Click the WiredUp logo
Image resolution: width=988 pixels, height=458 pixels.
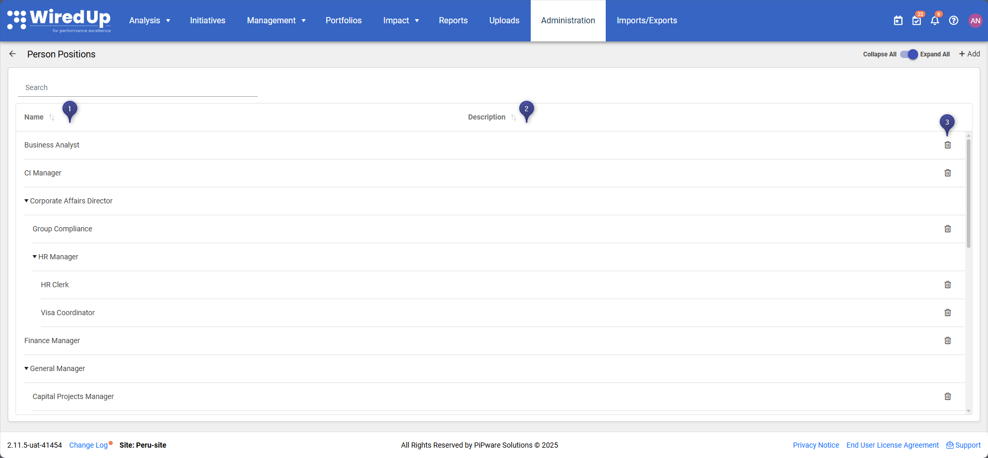[59, 21]
